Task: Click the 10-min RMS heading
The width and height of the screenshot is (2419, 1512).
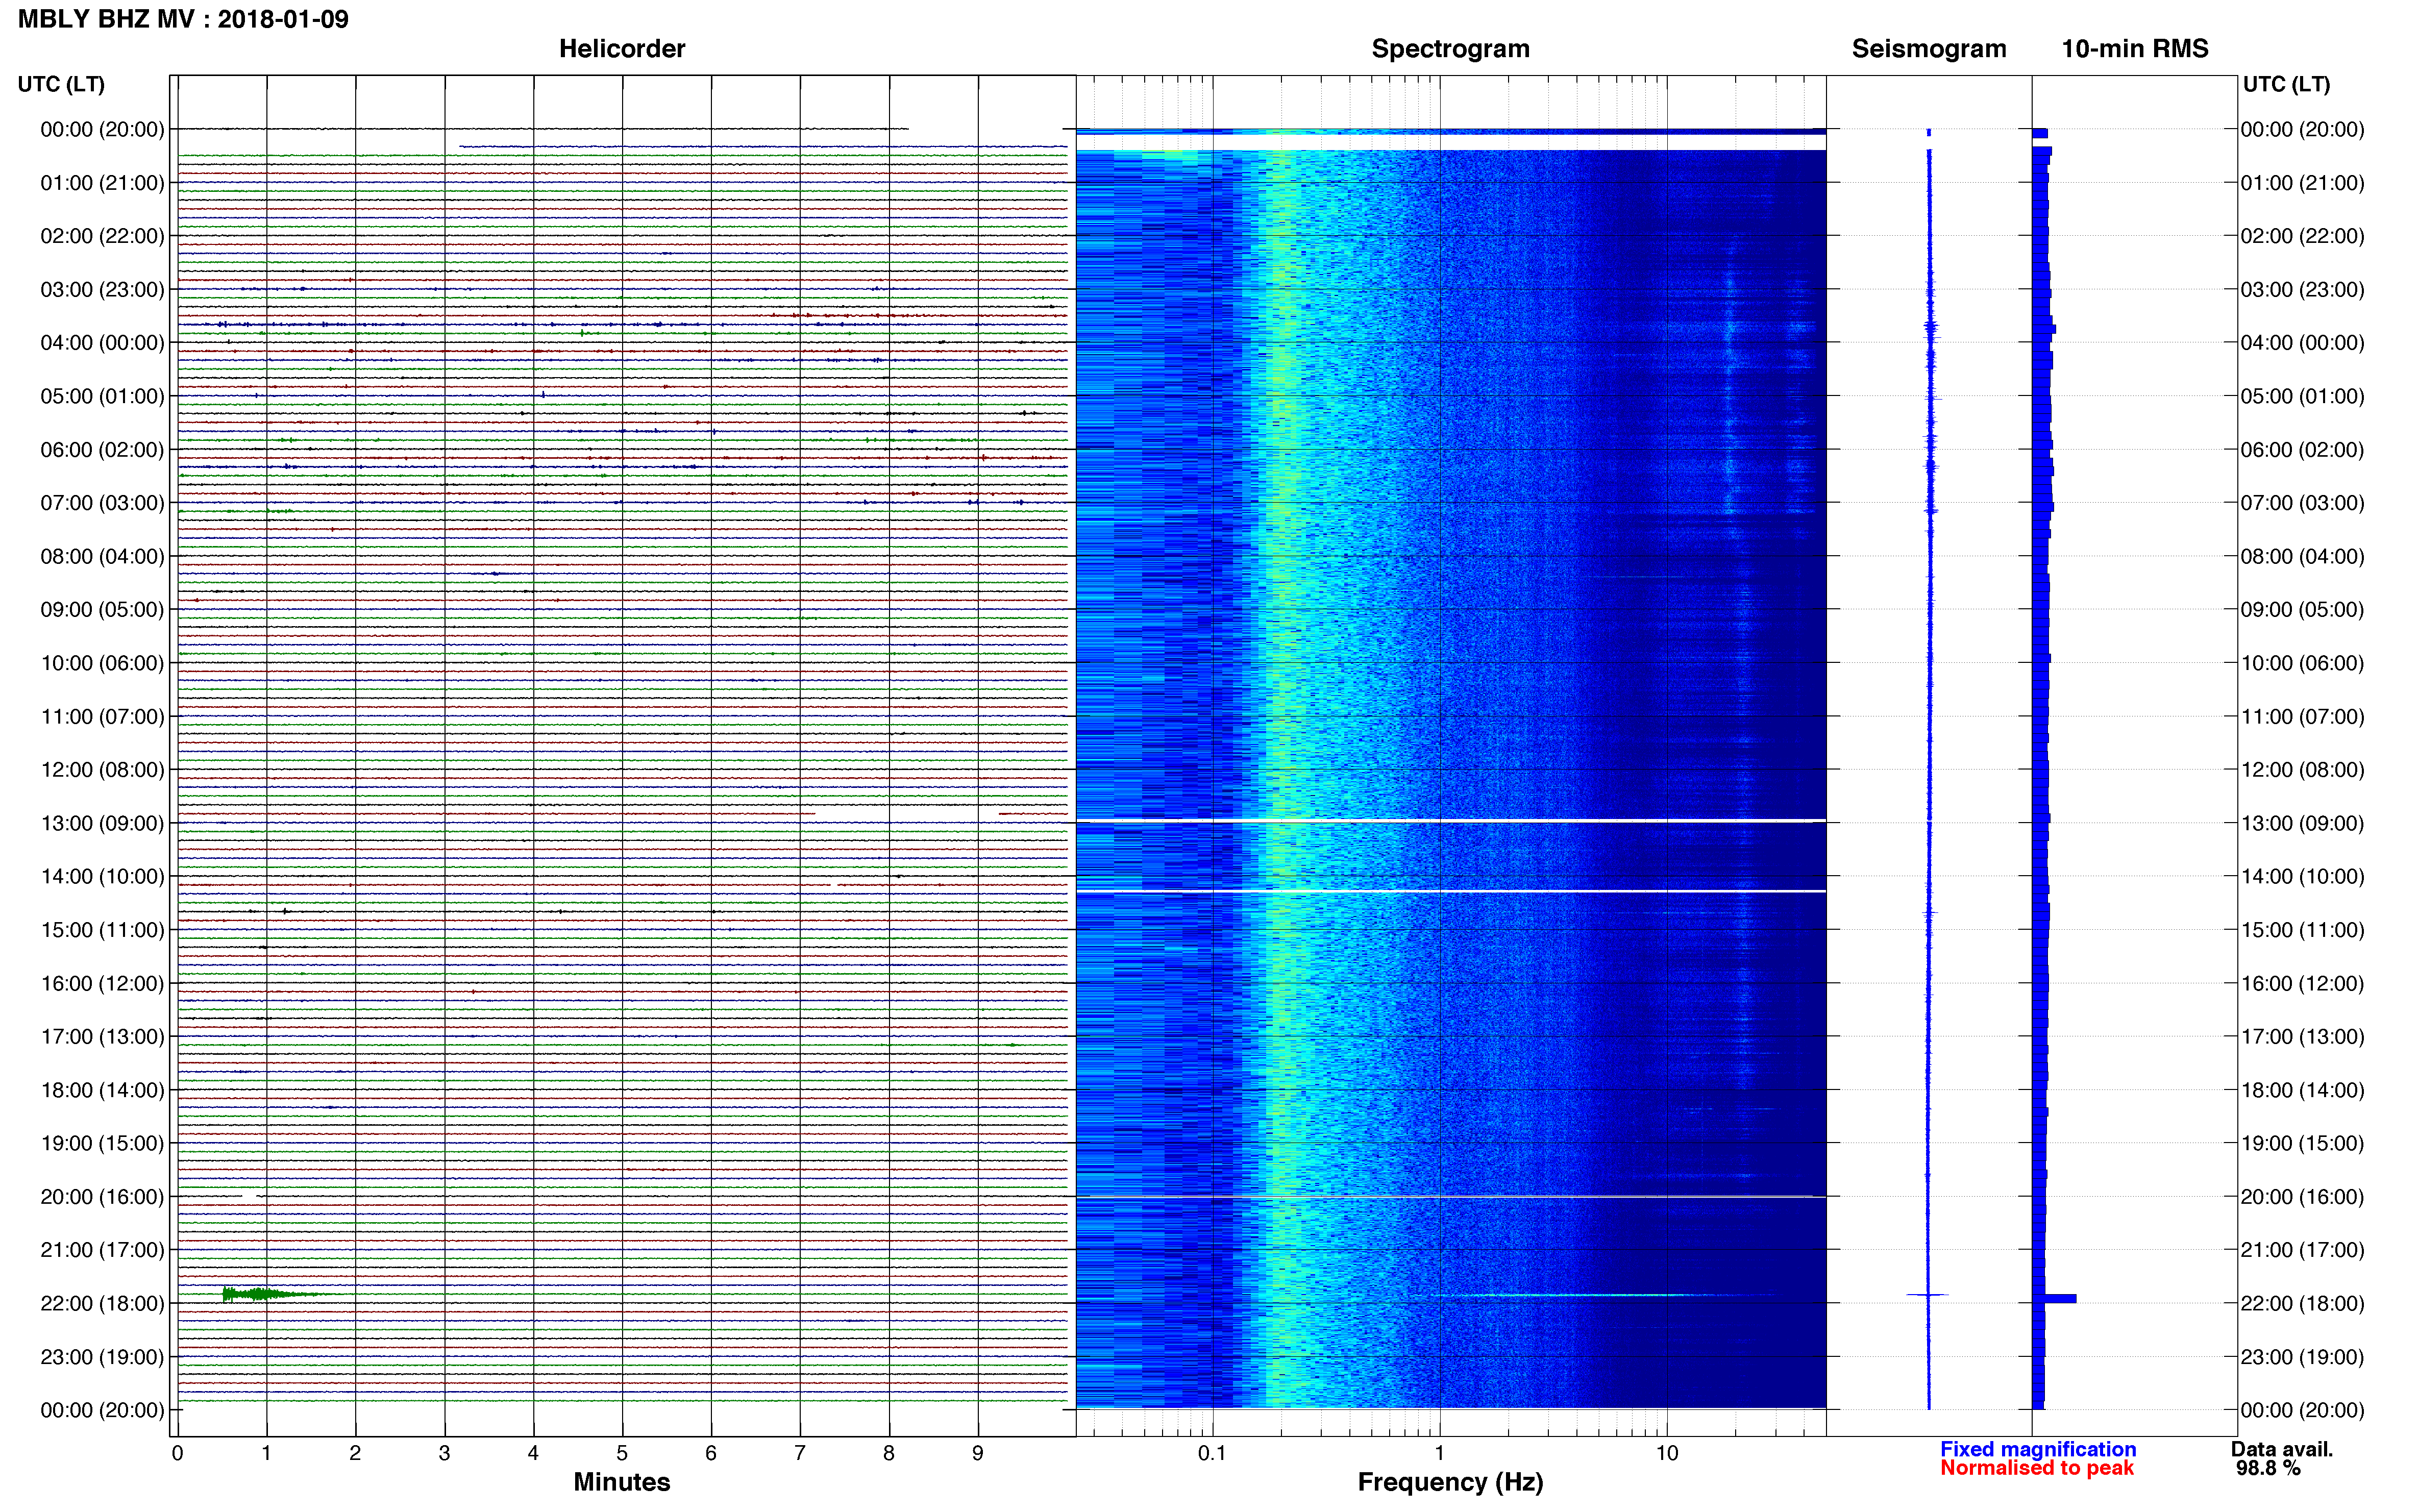Action: click(x=2135, y=49)
